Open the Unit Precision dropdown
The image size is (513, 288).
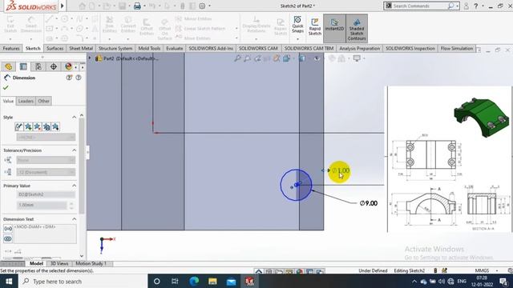(x=46, y=172)
